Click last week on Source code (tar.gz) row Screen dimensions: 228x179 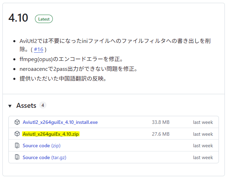point(203,157)
